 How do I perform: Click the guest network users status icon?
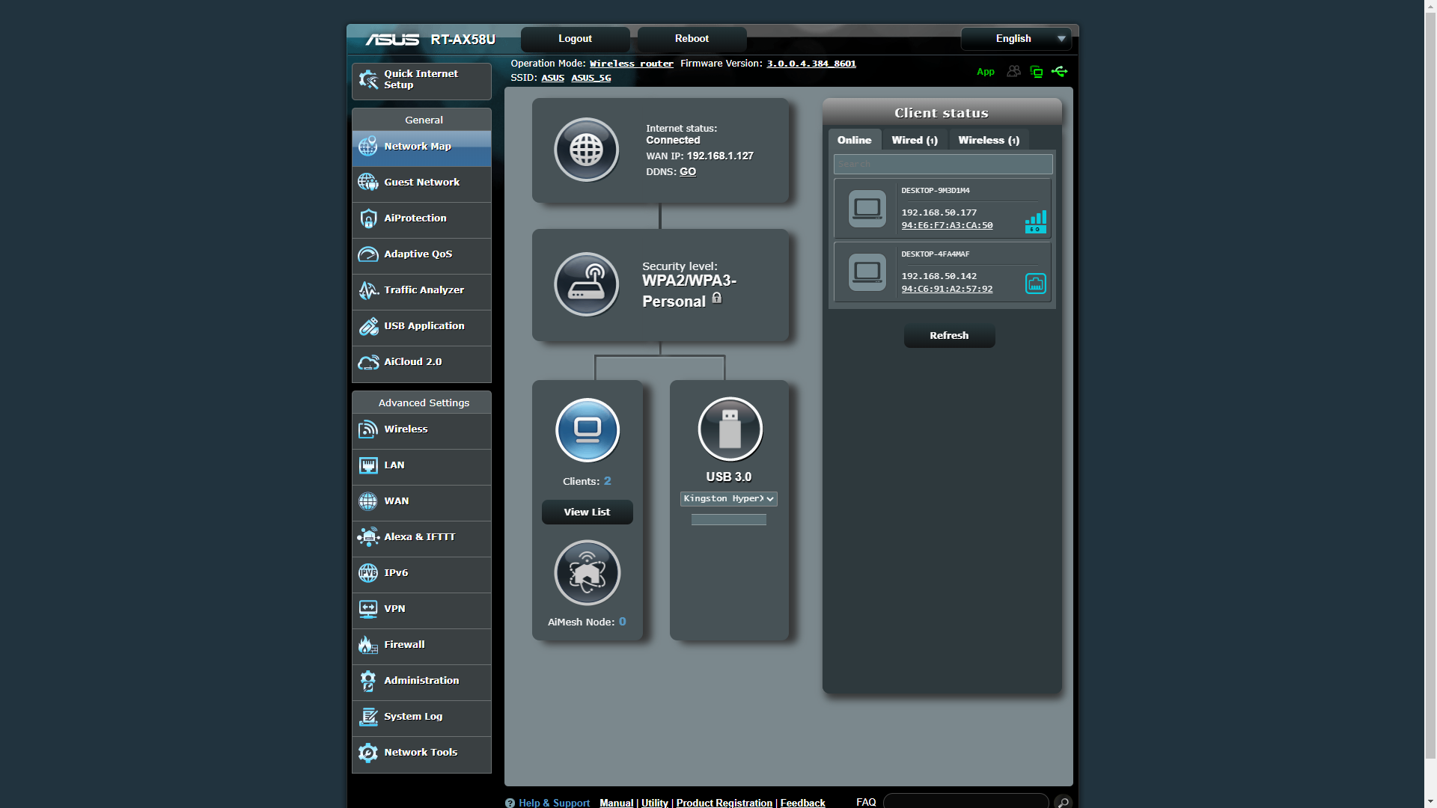click(1013, 72)
